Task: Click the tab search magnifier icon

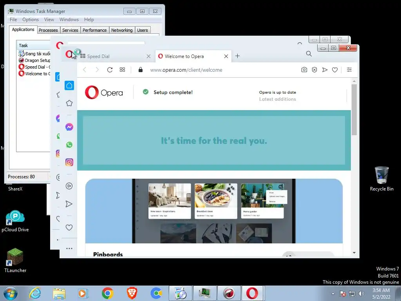Action: tap(309, 54)
